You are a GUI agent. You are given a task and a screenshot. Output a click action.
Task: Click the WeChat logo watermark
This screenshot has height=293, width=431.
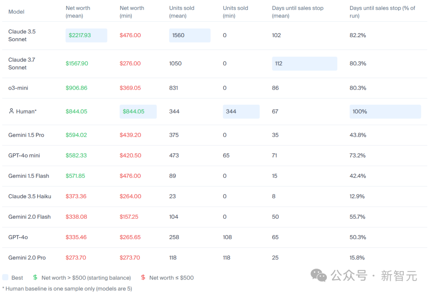318,275
